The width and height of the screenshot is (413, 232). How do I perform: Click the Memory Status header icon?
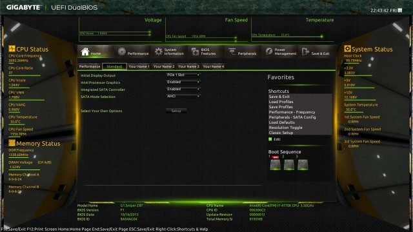pos(12,143)
